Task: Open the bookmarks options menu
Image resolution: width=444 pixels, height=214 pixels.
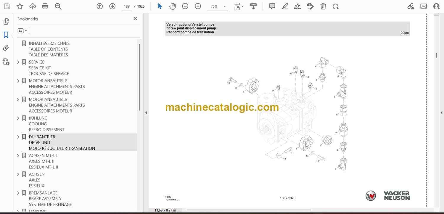Action: click(x=22, y=31)
